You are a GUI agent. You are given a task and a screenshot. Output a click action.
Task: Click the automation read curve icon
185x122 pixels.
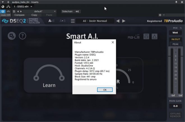coord(8,11)
